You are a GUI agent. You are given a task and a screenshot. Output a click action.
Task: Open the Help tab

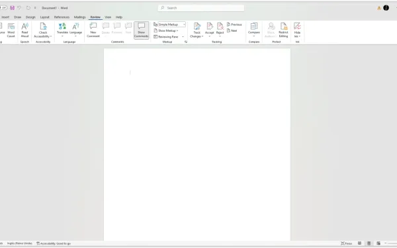[119, 17]
